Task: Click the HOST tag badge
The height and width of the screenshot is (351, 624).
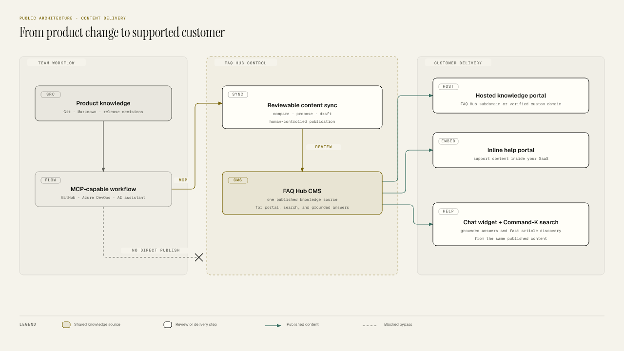Action: [448, 87]
